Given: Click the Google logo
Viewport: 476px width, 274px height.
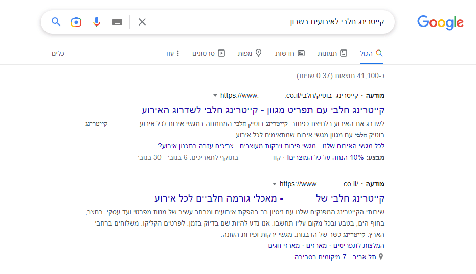Looking at the screenshot, I should (440, 22).
